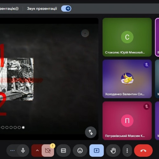Select Петраківський Максим participant tile

[x=127, y=121]
